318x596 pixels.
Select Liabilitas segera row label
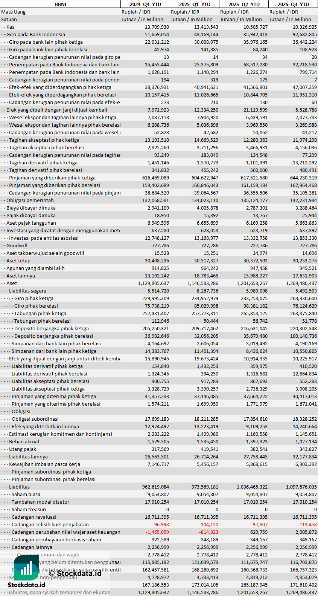click(x=27, y=291)
